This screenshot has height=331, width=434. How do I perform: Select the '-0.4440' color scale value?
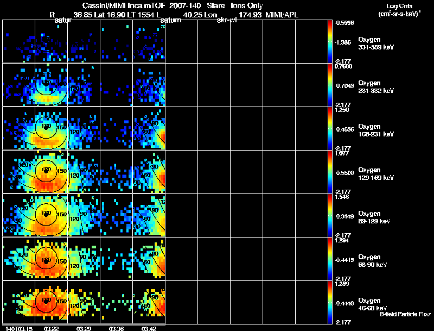point(344,303)
